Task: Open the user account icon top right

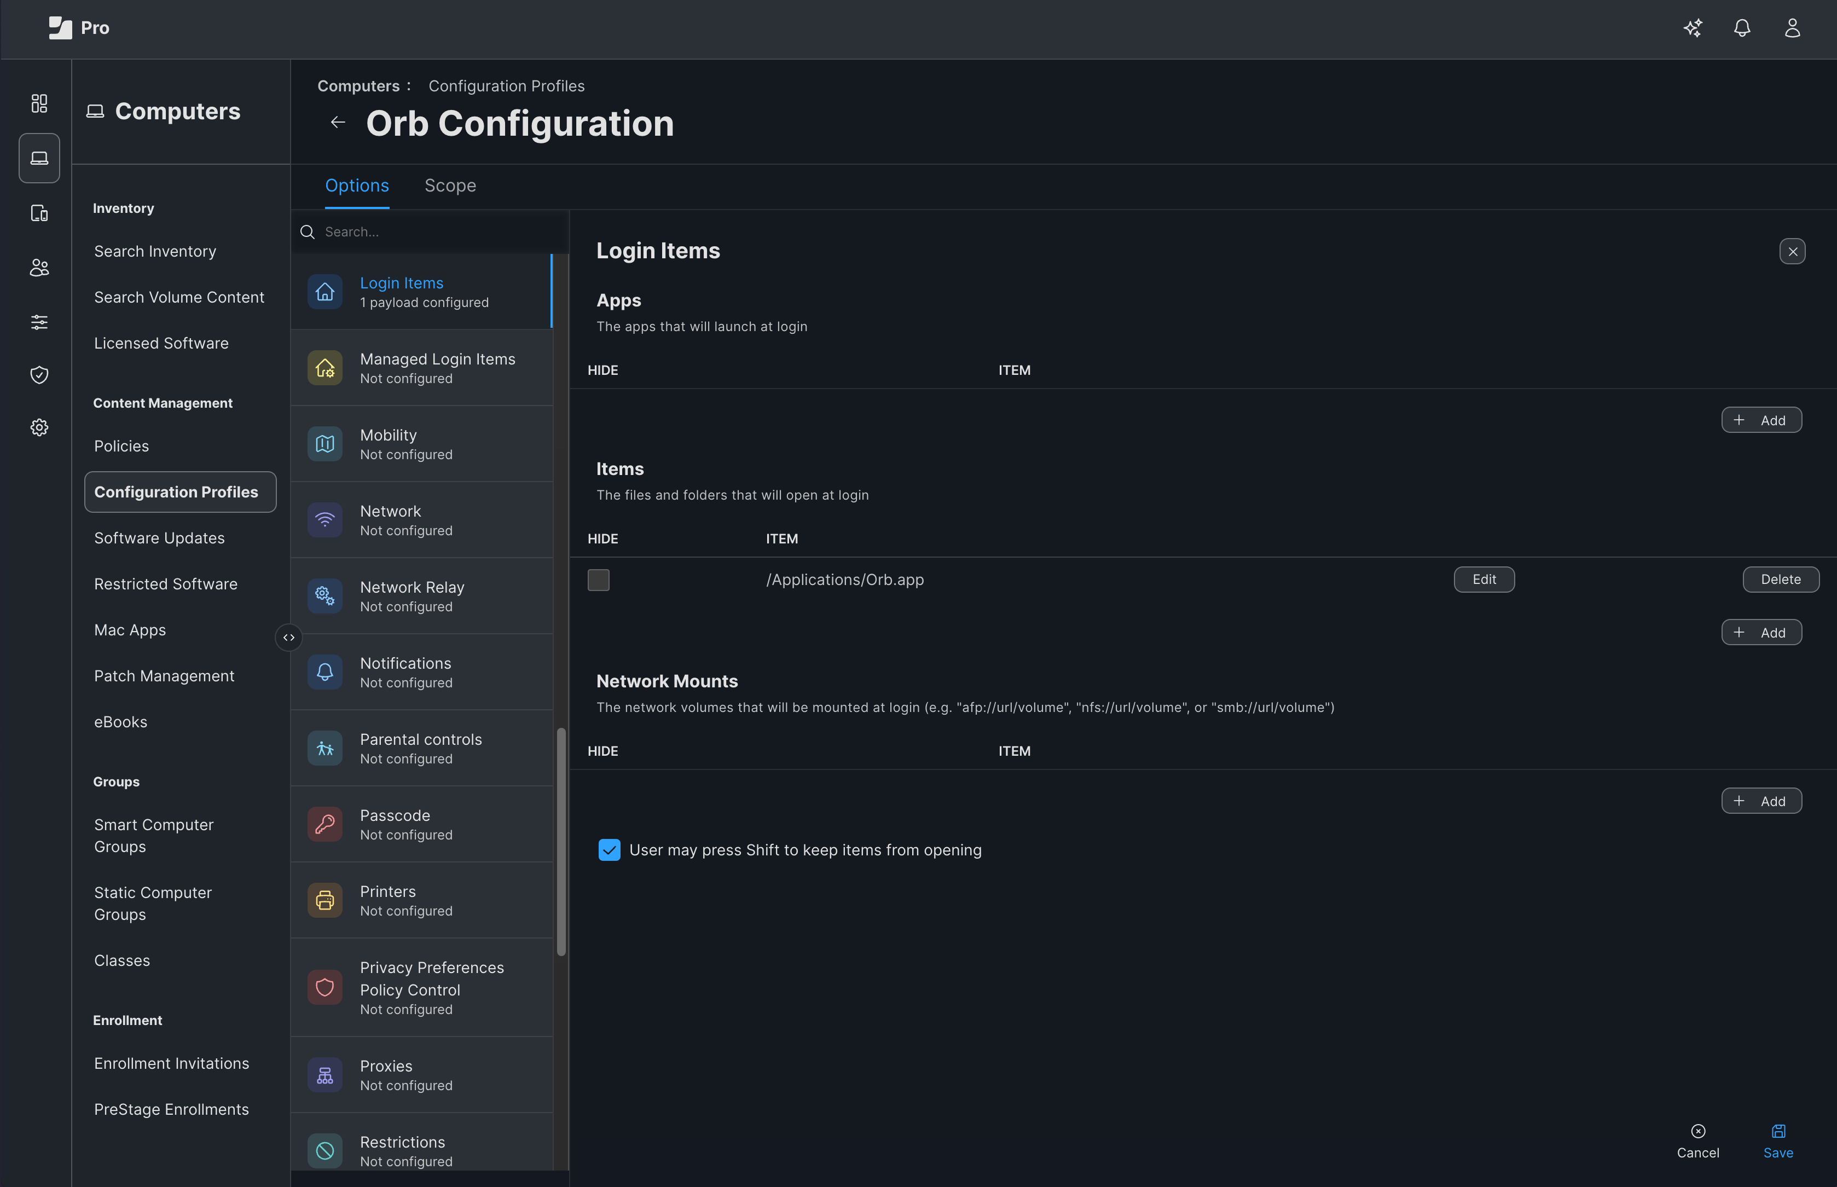Action: pos(1792,28)
